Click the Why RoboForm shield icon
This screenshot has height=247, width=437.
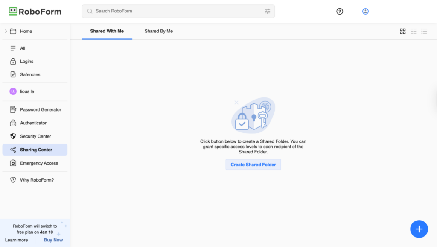point(13,180)
